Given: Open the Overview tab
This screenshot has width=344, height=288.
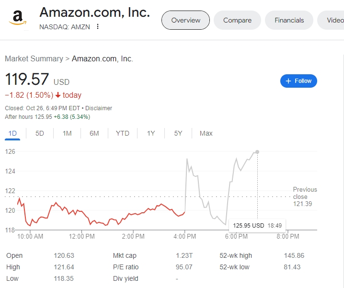Looking at the screenshot, I should click(x=186, y=20).
